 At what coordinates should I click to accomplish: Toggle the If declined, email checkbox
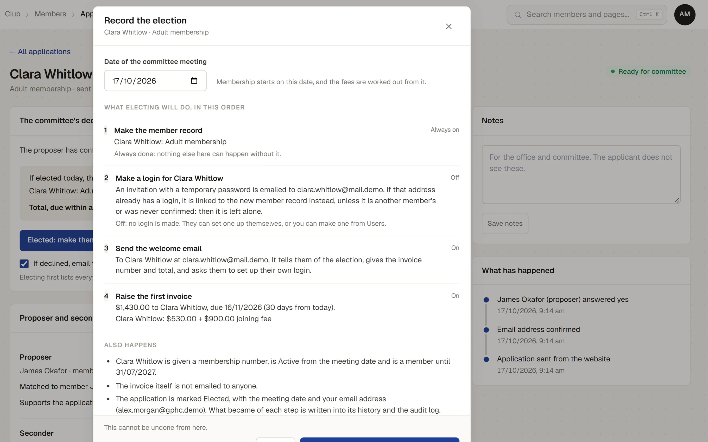24,264
